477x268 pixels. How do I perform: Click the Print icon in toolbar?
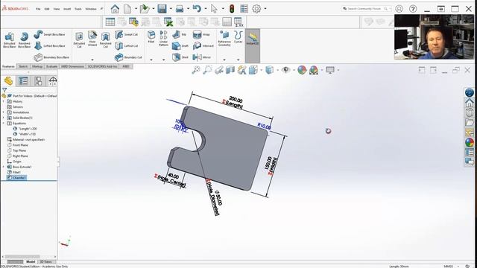click(180, 9)
